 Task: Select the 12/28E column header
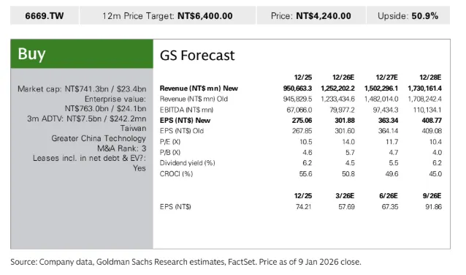[x=430, y=78]
